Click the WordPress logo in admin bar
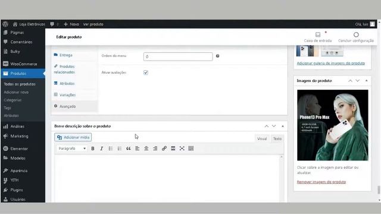The height and width of the screenshot is (214, 381). pyautogui.click(x=5, y=24)
